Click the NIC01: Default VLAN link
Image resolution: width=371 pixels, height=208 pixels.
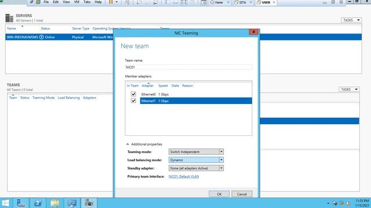184,176
